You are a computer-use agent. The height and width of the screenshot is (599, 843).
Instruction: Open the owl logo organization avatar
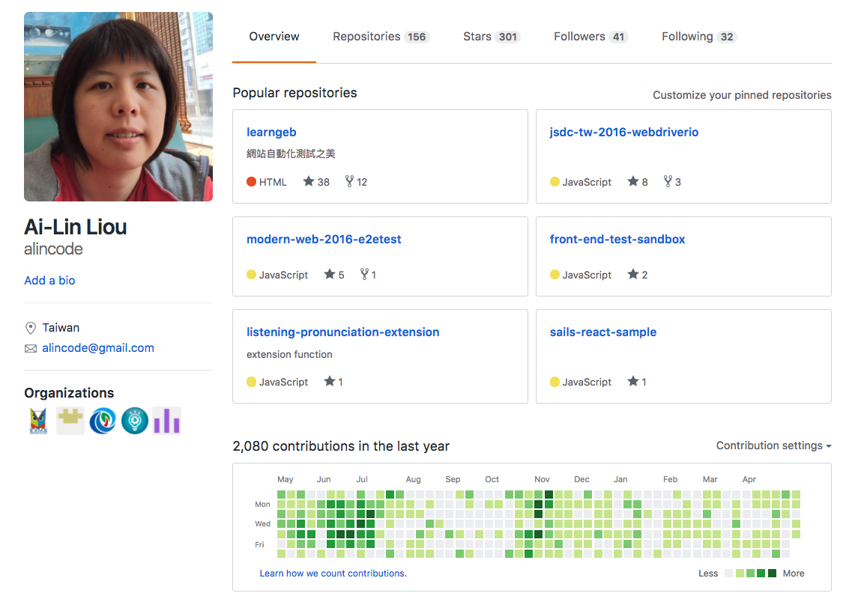pos(38,421)
